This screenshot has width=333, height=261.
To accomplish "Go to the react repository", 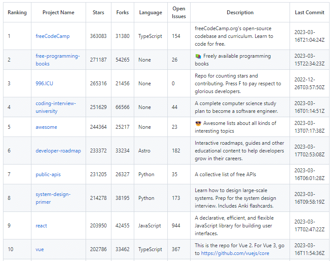I will [x=41, y=226].
